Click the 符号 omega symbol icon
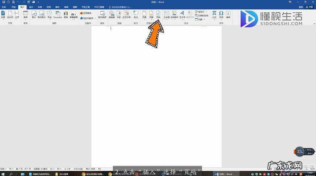Viewport: 316px width, 176px height. click(221, 14)
